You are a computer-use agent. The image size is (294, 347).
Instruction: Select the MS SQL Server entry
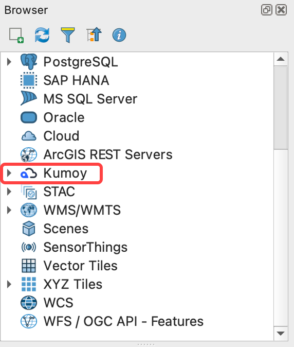(x=90, y=99)
